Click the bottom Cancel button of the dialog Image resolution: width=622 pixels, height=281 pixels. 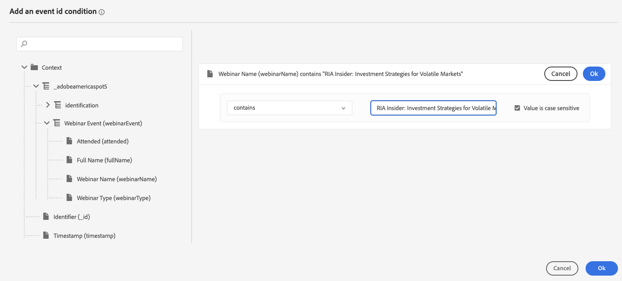tap(562, 268)
